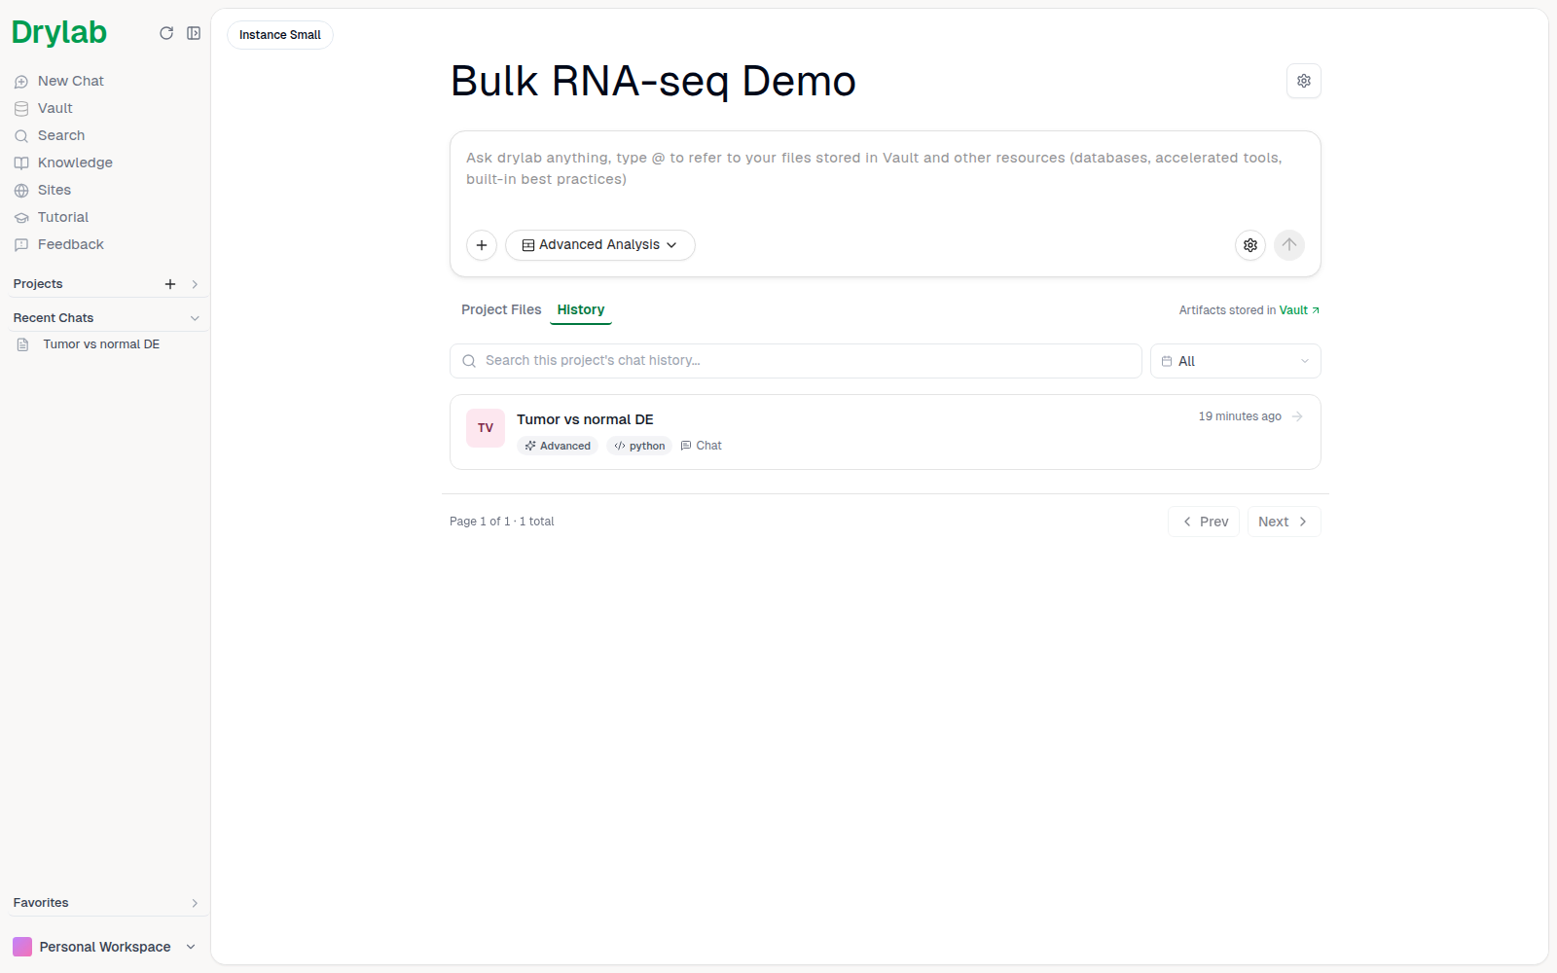
Task: Open prompt settings gear icon
Action: [1250, 245]
